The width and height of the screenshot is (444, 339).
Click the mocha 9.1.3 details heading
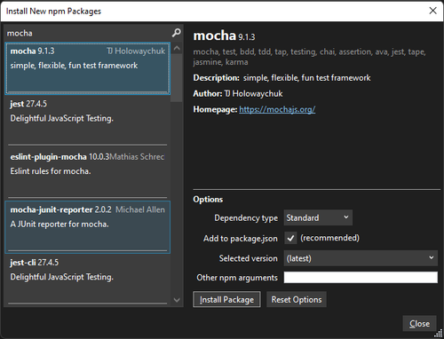pyautogui.click(x=224, y=35)
